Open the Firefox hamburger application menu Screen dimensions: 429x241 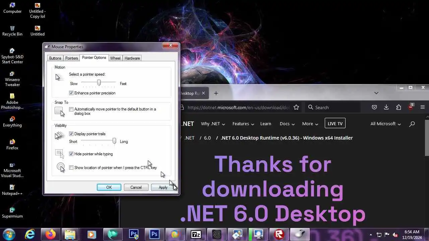click(423, 107)
